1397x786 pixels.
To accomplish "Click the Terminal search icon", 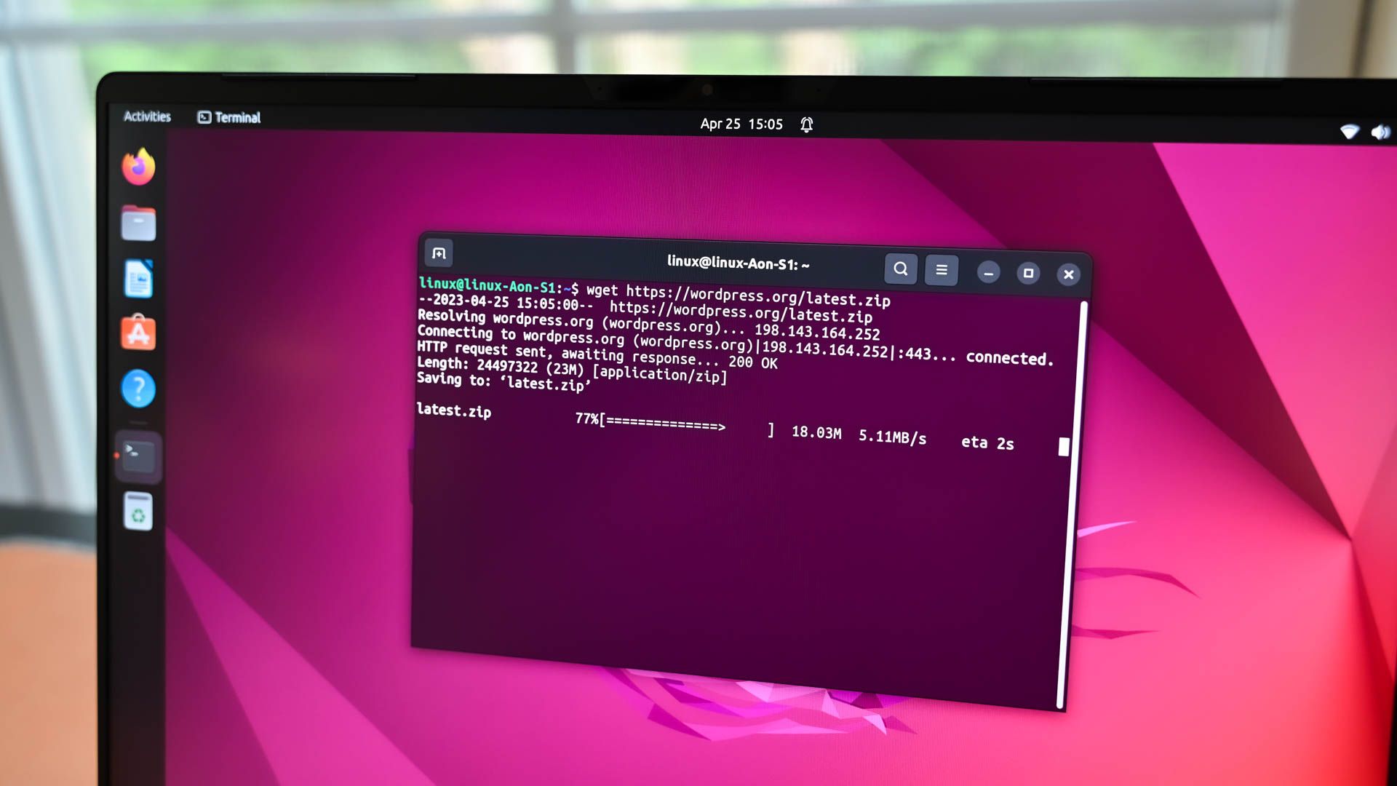I will 900,270.
